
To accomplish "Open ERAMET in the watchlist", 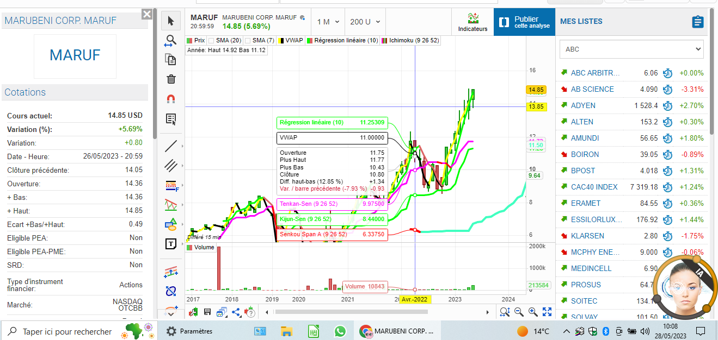I will (586, 203).
